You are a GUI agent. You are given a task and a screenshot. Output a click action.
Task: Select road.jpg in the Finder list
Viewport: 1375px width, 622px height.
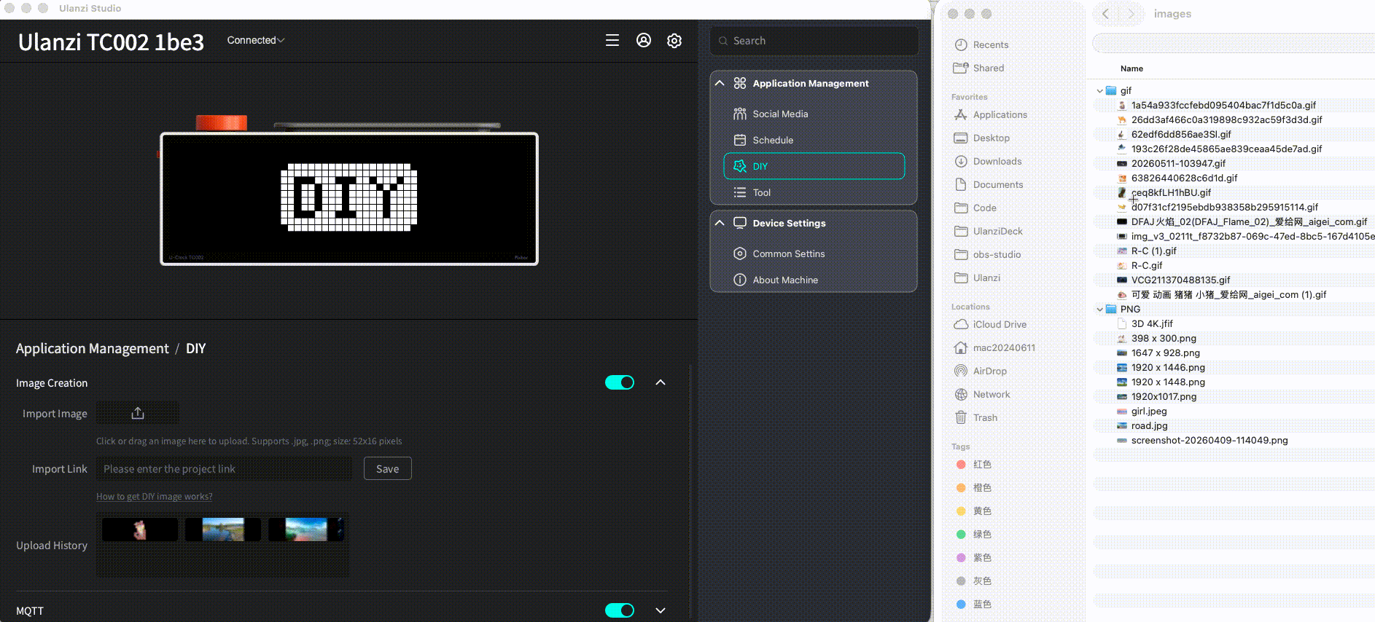tap(1149, 426)
